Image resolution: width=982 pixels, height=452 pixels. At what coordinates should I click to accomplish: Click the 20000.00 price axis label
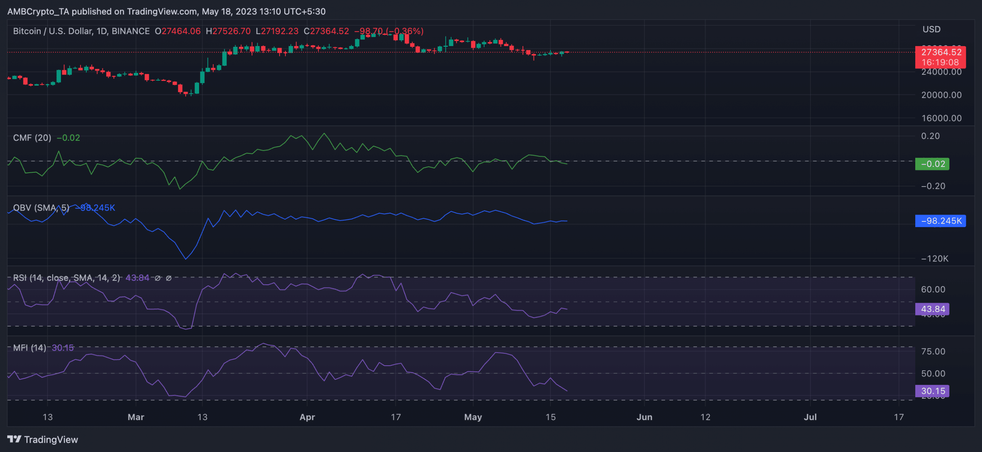pos(941,95)
